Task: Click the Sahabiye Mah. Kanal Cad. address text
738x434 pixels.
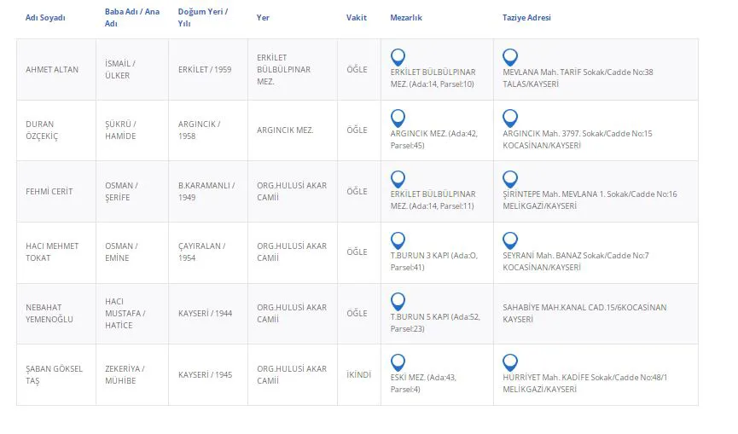Action: 584,313
